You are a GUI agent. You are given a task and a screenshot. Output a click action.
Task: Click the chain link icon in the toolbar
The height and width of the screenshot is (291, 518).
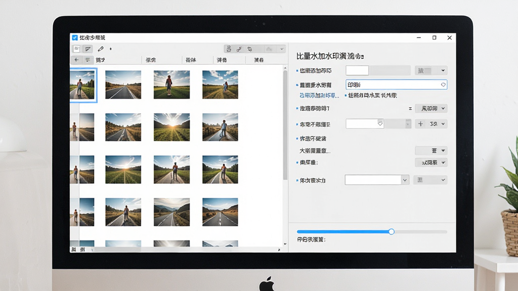coord(239,49)
